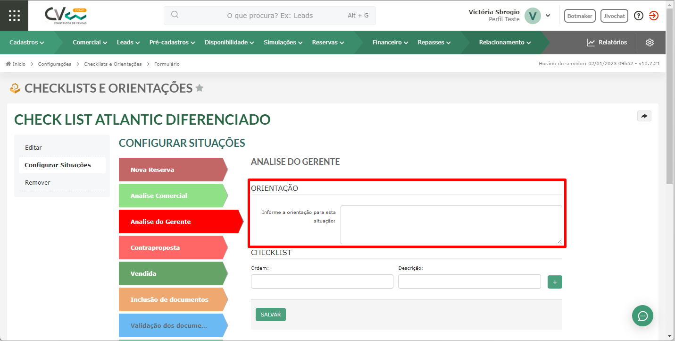The width and height of the screenshot is (675, 341).
Task: Select the Editar sidebar item
Action: 62,148
